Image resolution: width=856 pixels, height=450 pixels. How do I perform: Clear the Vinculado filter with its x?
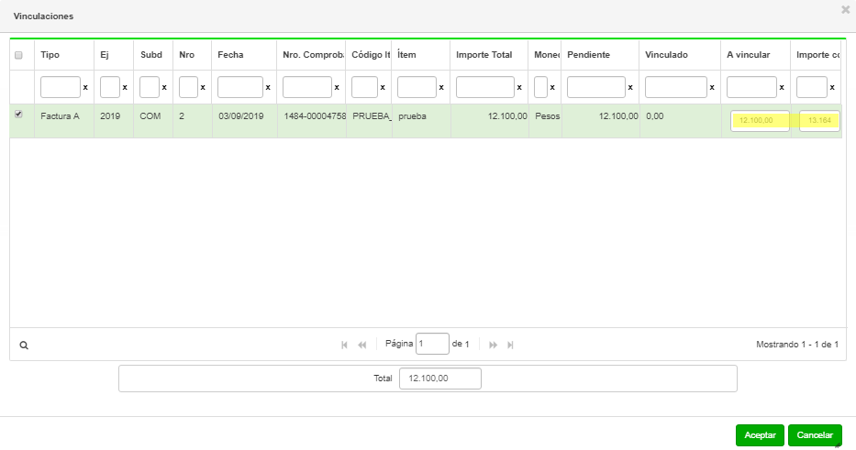pyautogui.click(x=711, y=87)
